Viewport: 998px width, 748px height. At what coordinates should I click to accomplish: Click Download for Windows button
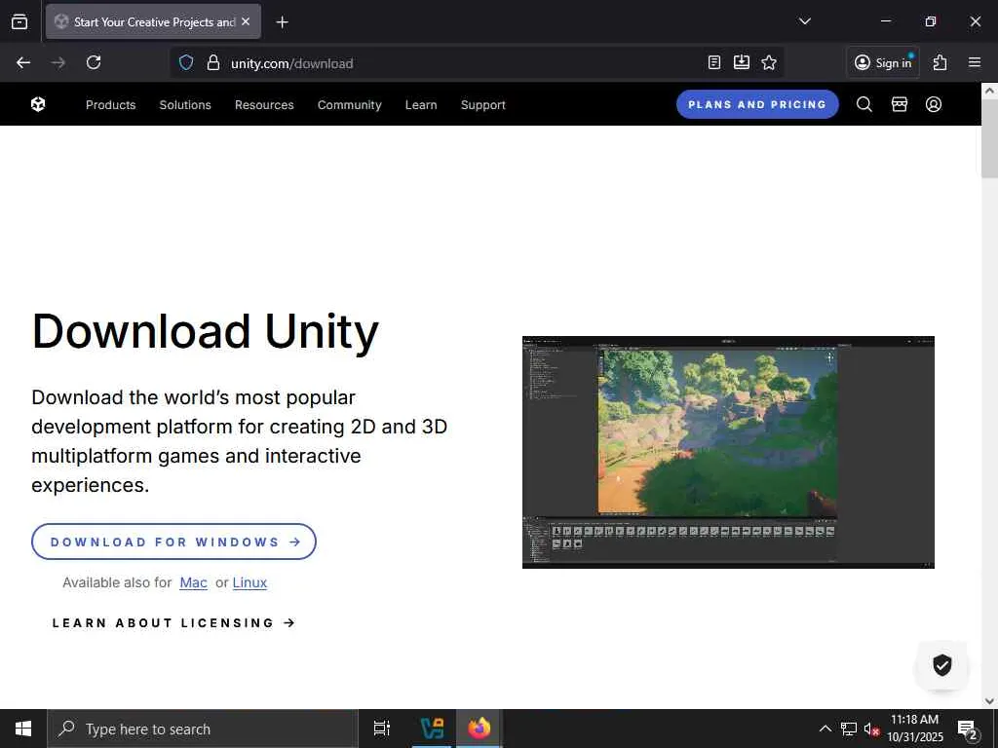(173, 542)
